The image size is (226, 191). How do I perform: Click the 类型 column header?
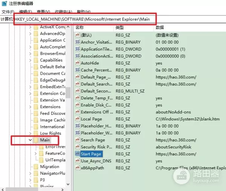point(120,28)
